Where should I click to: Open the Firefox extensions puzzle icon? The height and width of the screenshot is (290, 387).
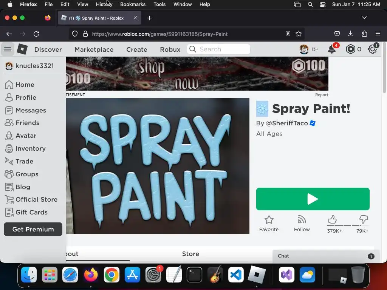tap(364, 34)
